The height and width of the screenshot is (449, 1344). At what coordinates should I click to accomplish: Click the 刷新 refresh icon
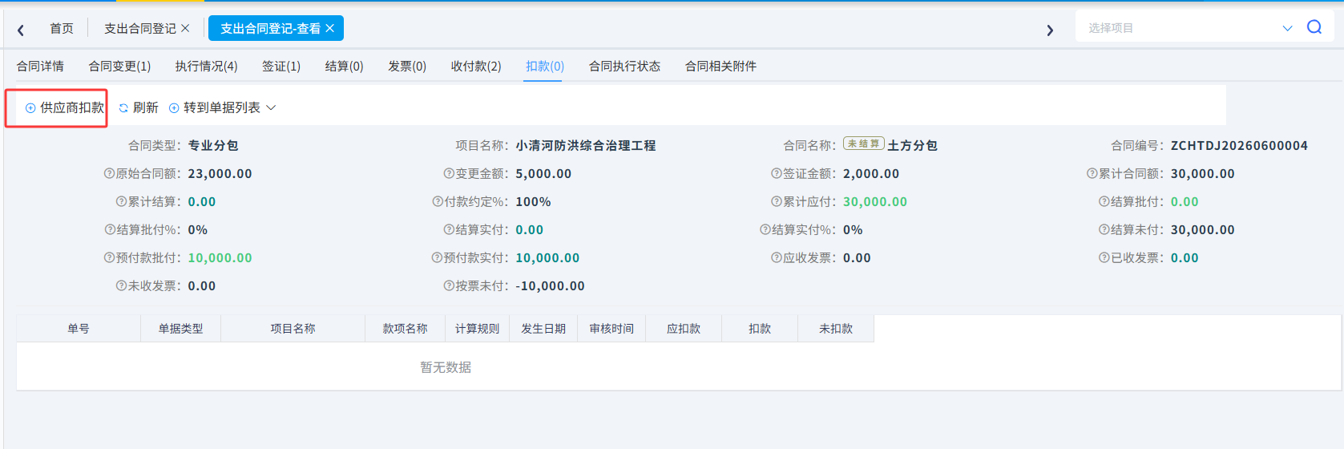(123, 108)
